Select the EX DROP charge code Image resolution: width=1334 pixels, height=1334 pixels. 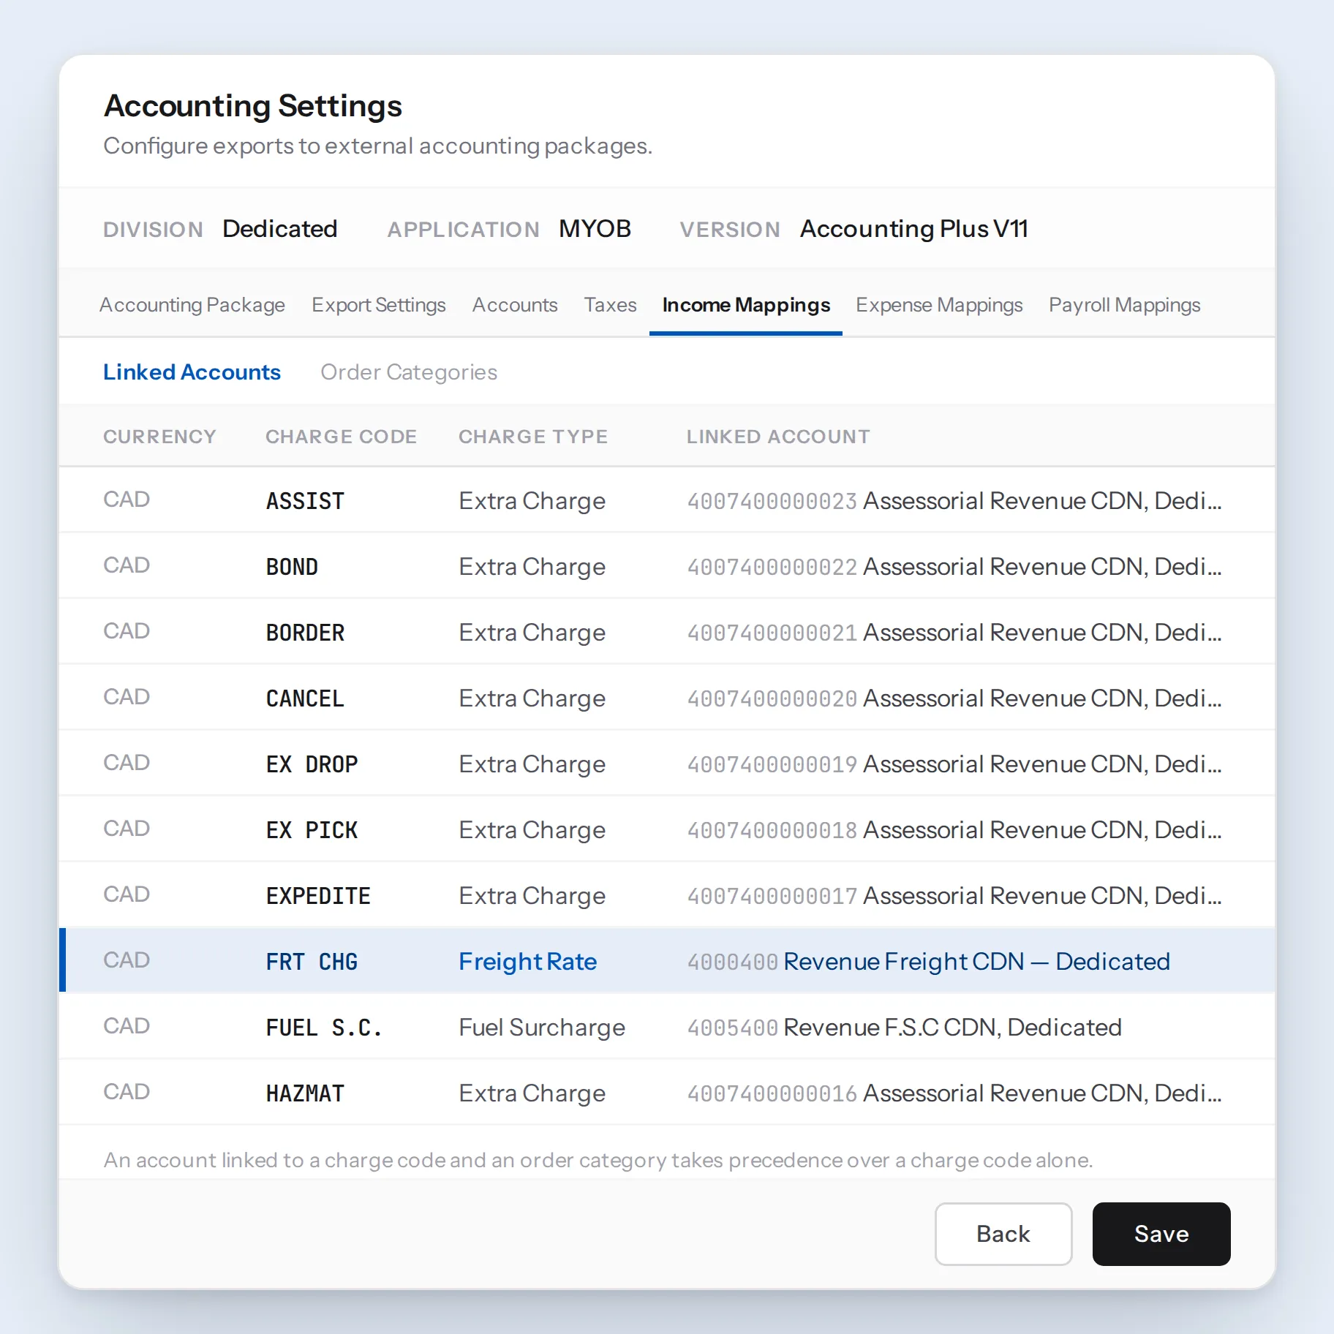tap(312, 764)
